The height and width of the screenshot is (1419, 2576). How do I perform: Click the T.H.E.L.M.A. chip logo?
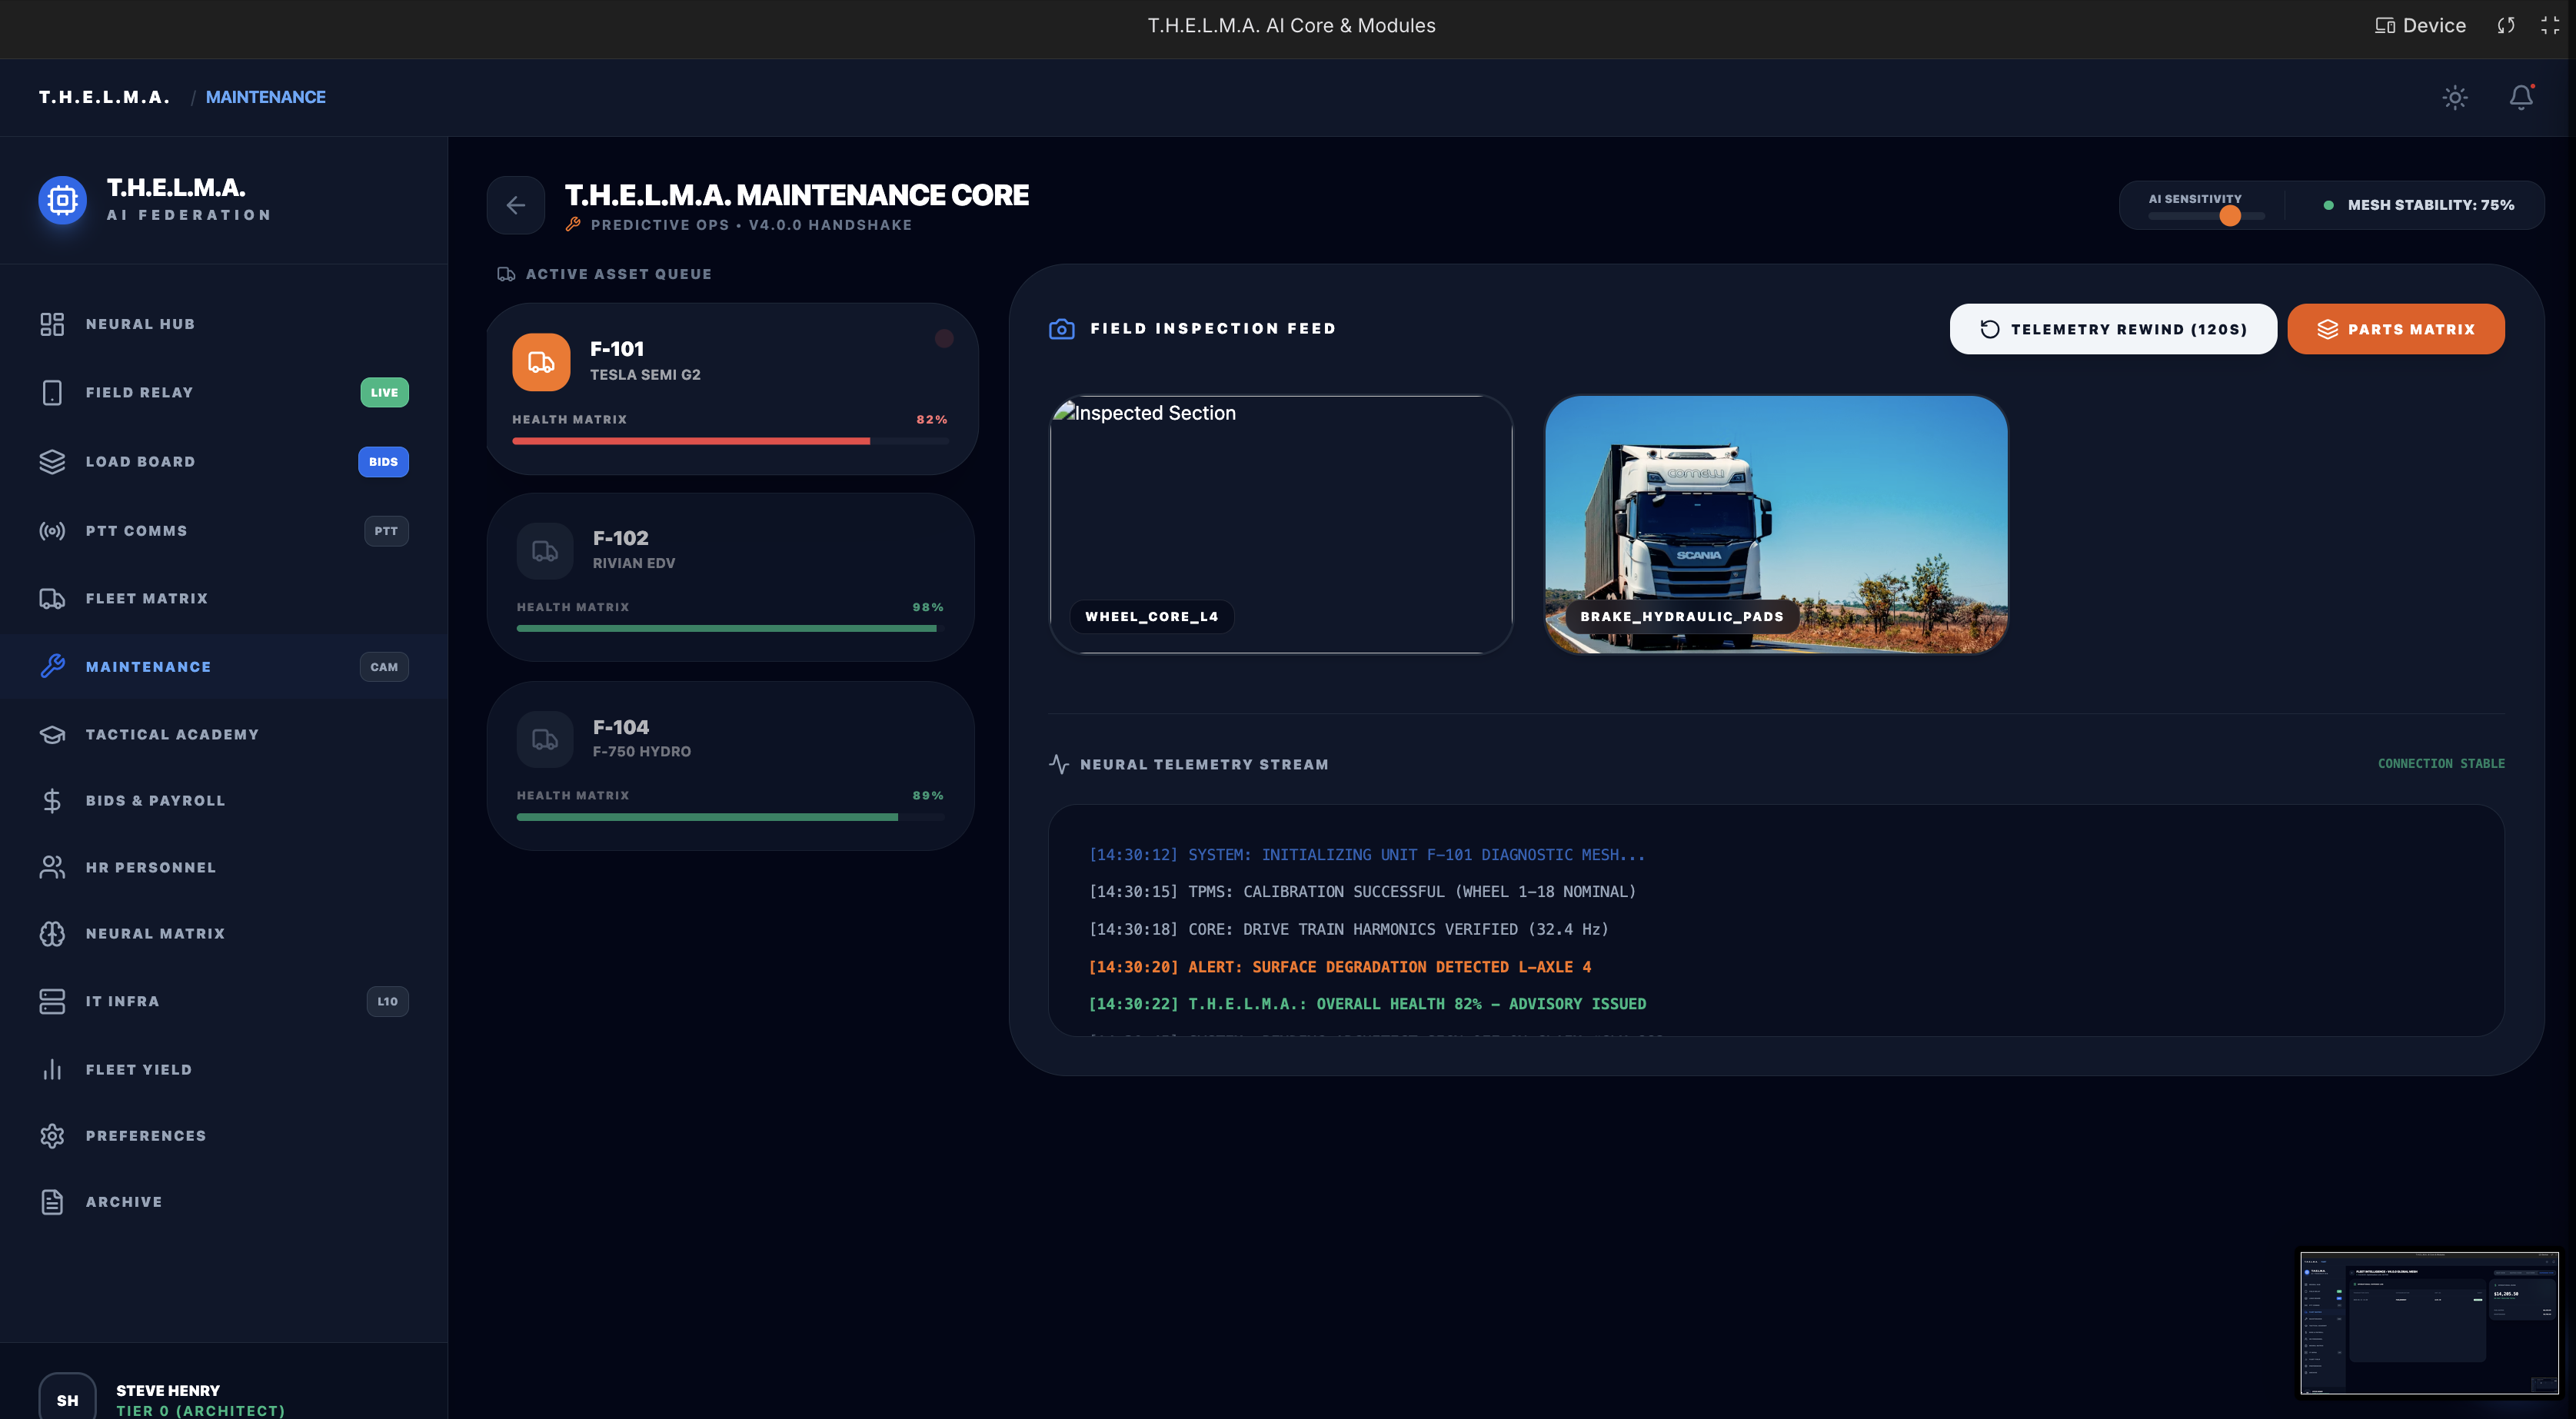coord(63,200)
